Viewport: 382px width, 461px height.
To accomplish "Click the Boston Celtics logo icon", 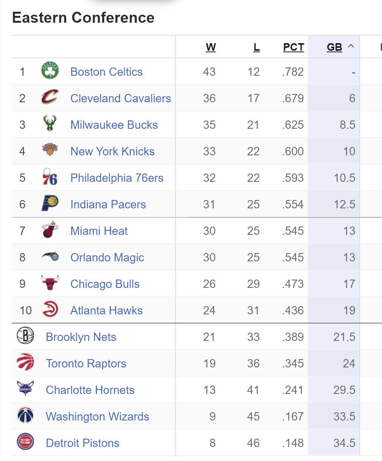I will [x=50, y=71].
